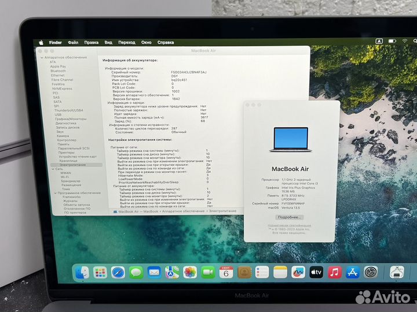This screenshot has height=312, width=417.
Task: Select Параллельный SCSI in the sidebar
Action: click(x=74, y=148)
